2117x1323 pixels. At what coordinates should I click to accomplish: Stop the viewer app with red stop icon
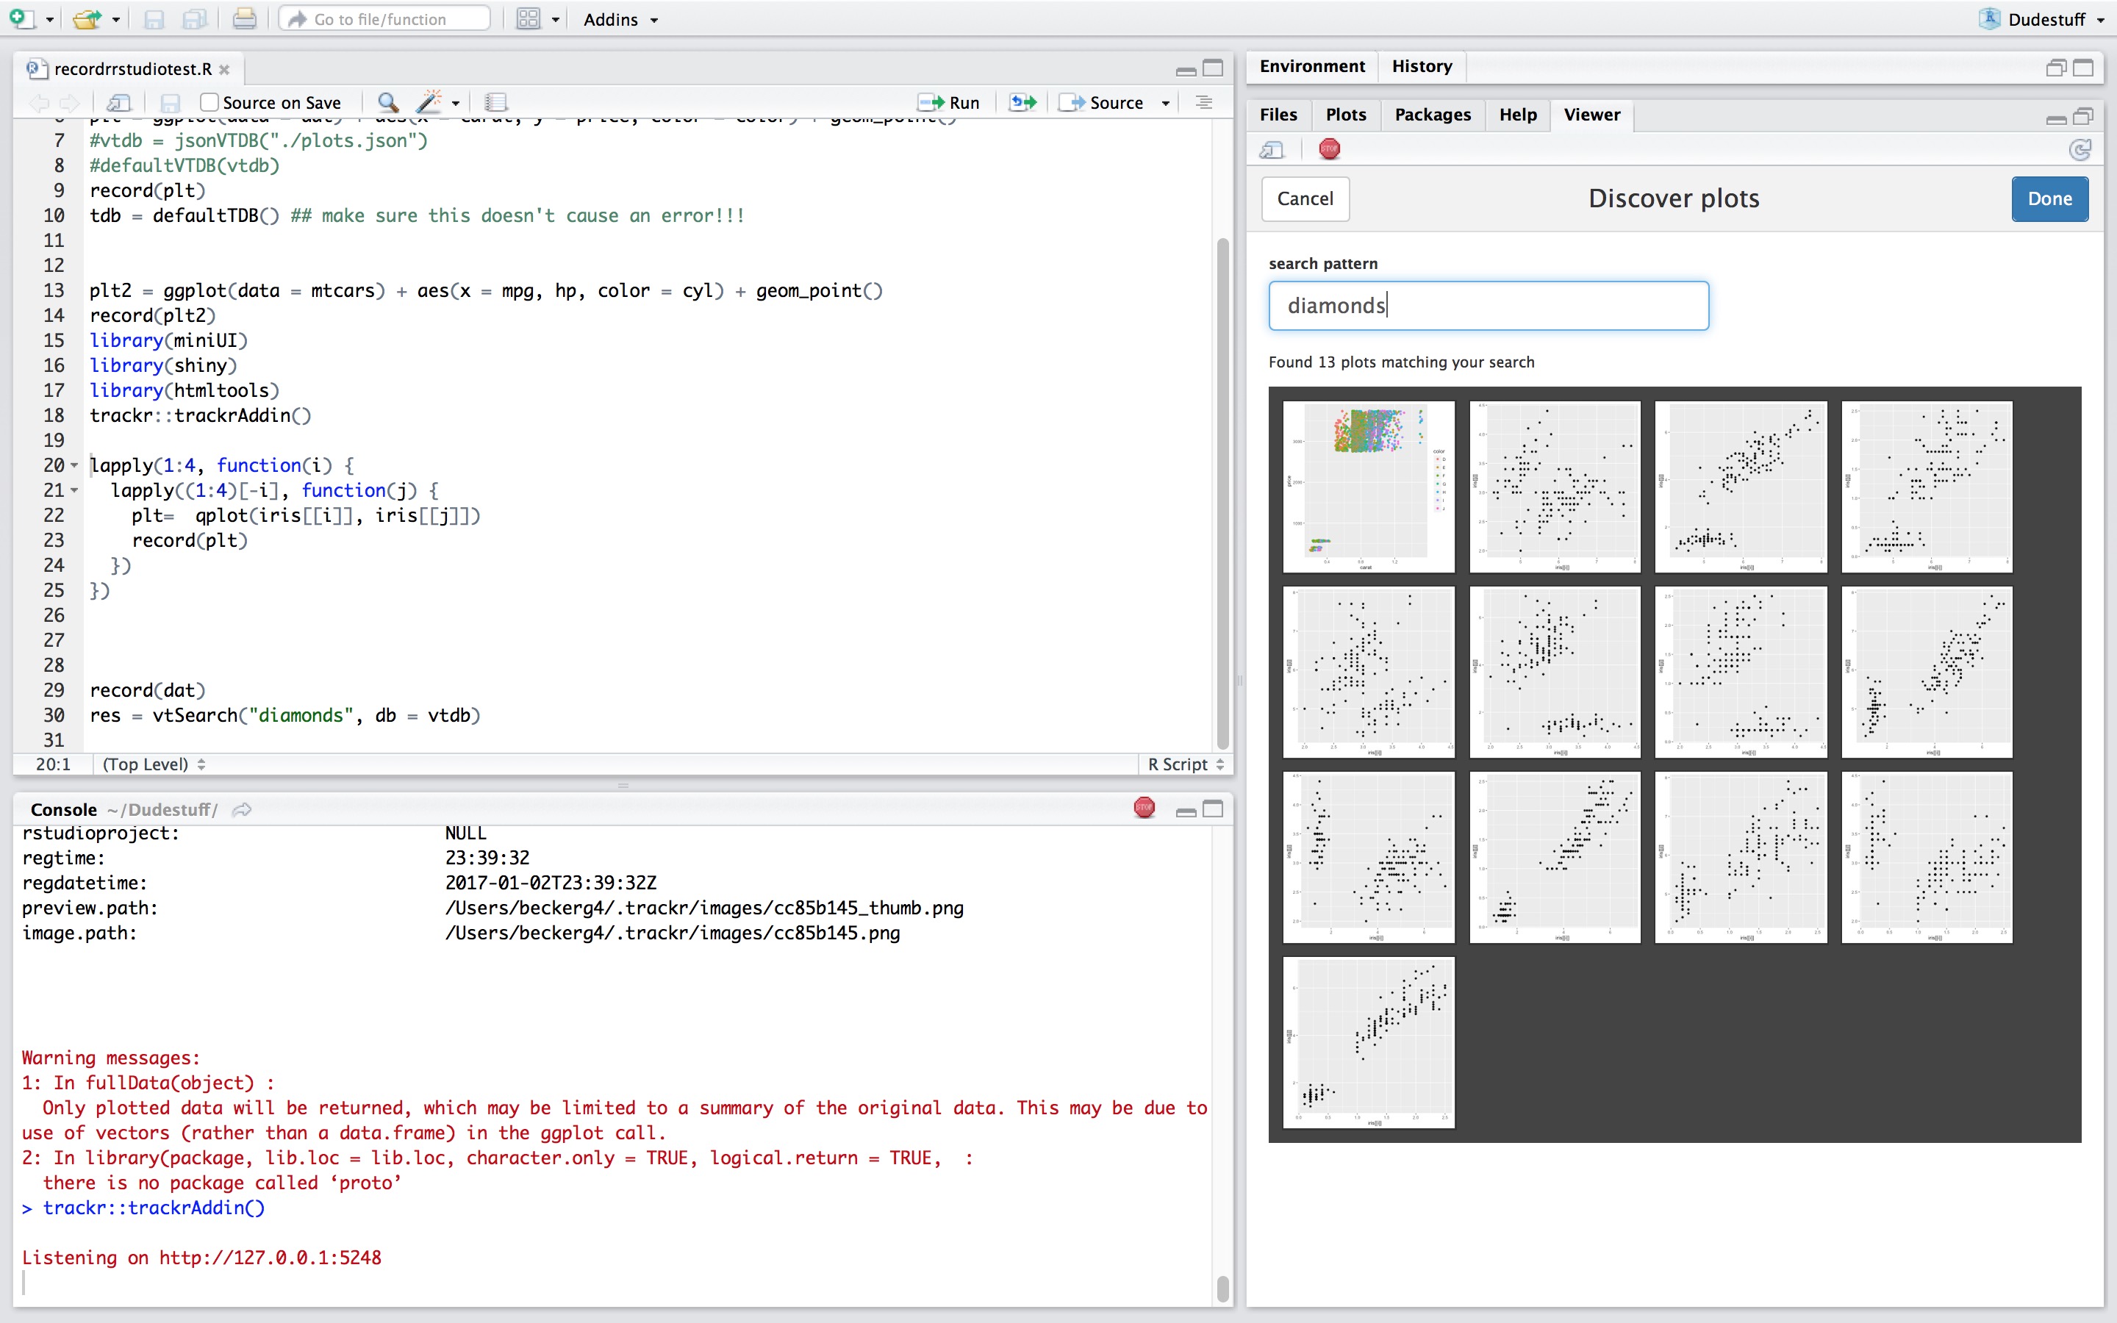(1329, 150)
